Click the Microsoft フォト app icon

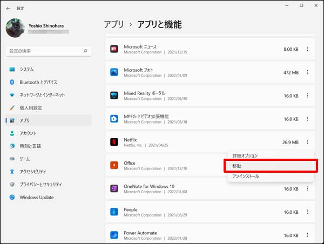tap(114, 72)
